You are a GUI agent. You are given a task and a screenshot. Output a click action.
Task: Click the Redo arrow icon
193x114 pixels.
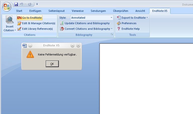tap(30, 4)
